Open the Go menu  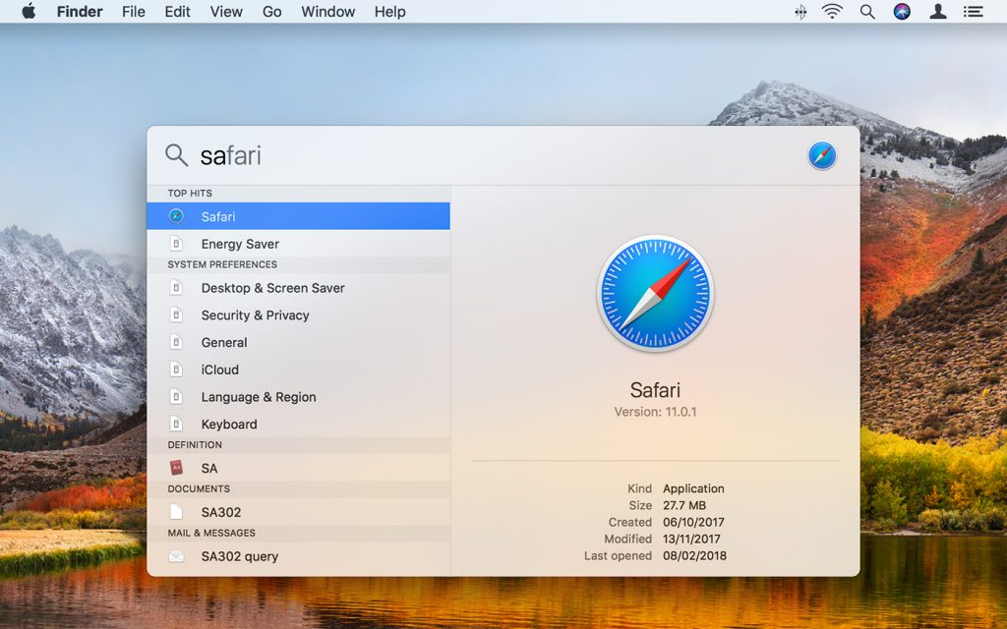(271, 12)
